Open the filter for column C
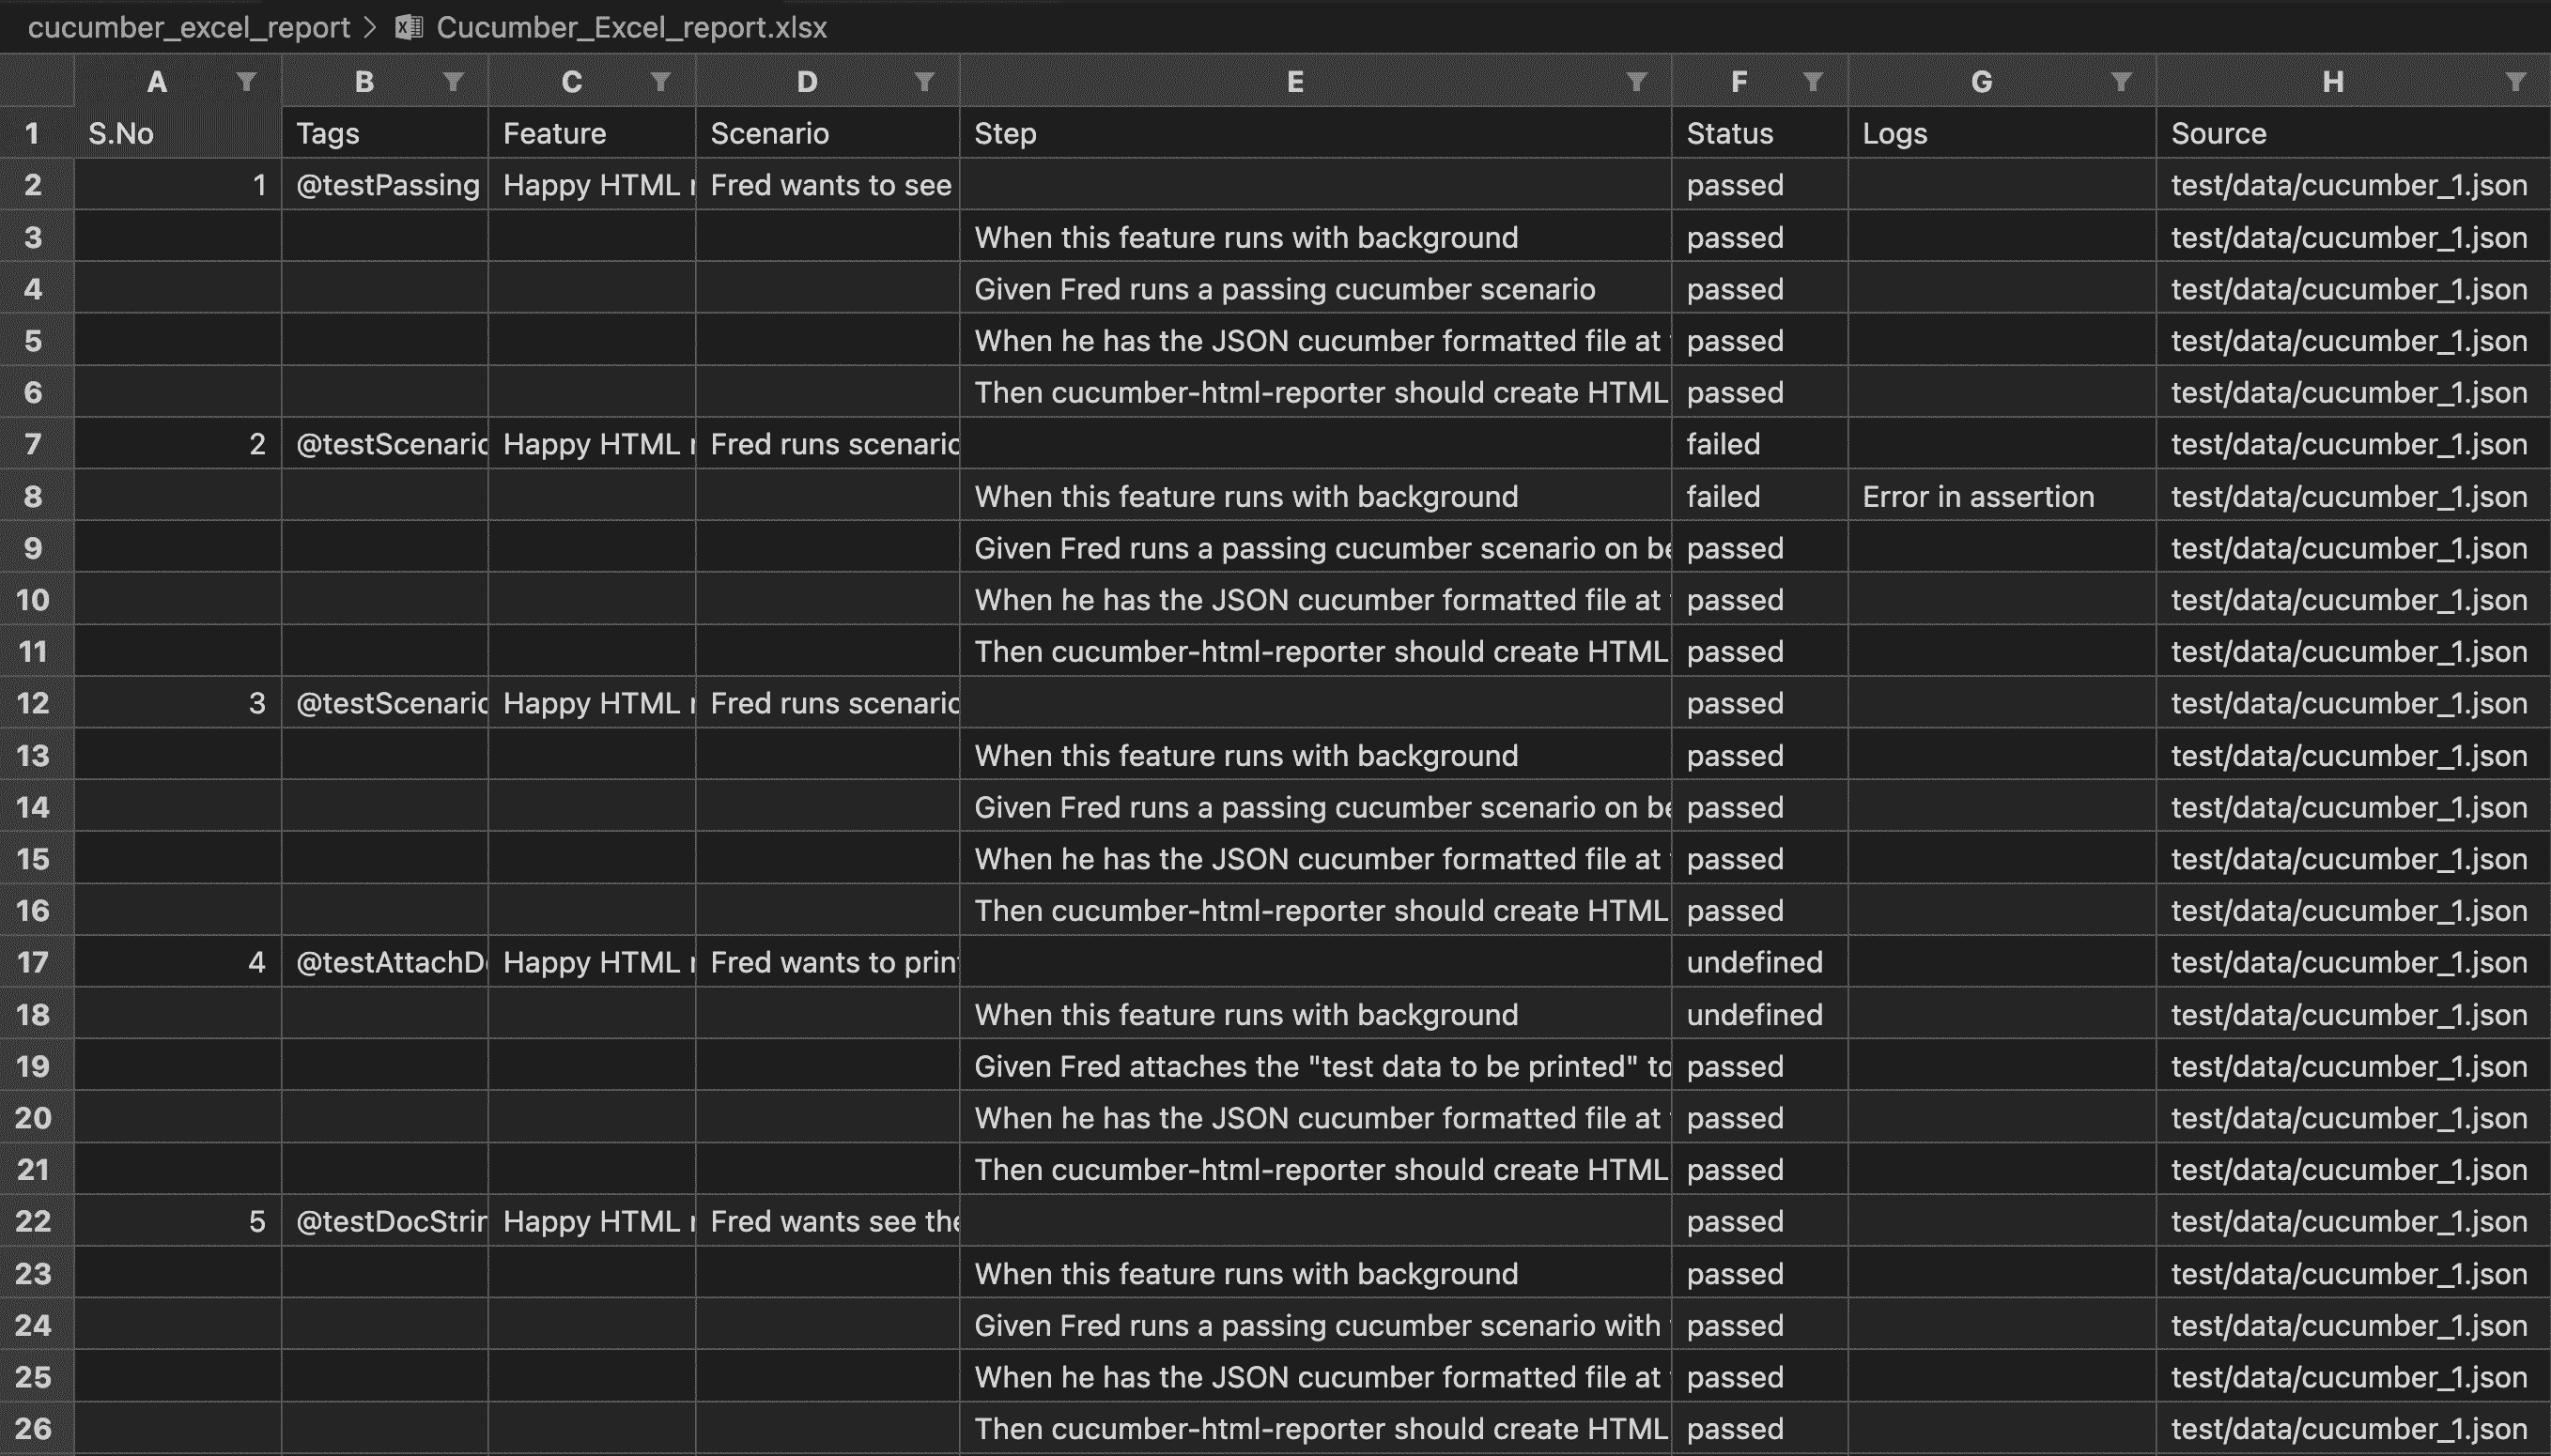 tap(660, 82)
